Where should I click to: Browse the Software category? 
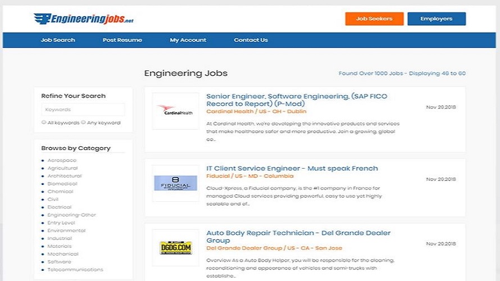coord(60,262)
